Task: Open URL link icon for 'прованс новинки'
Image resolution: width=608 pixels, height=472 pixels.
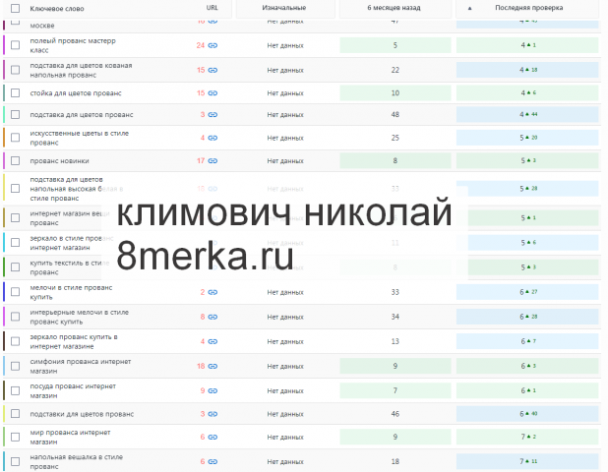Action: (213, 161)
